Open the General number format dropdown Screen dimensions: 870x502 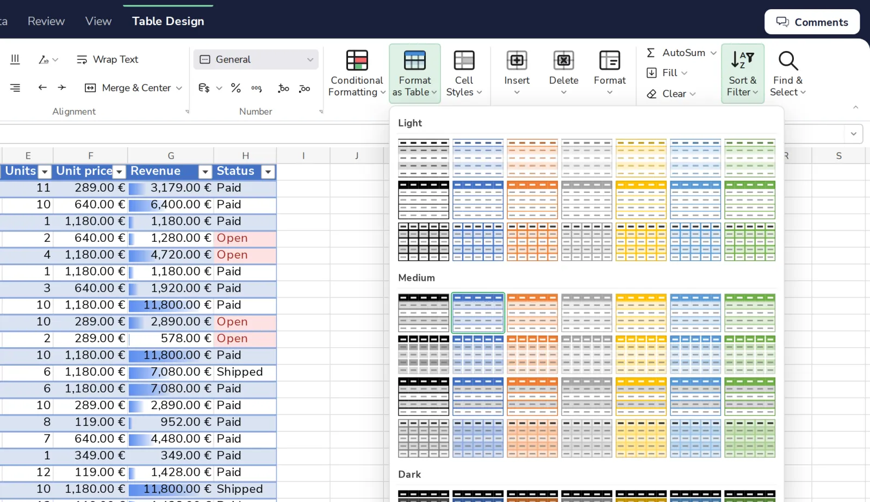[256, 59]
